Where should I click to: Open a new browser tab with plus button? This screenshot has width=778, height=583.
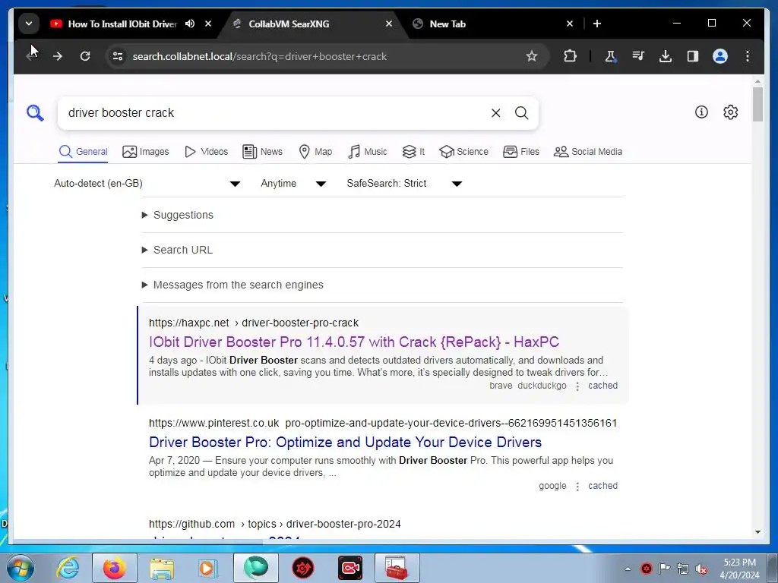click(597, 24)
